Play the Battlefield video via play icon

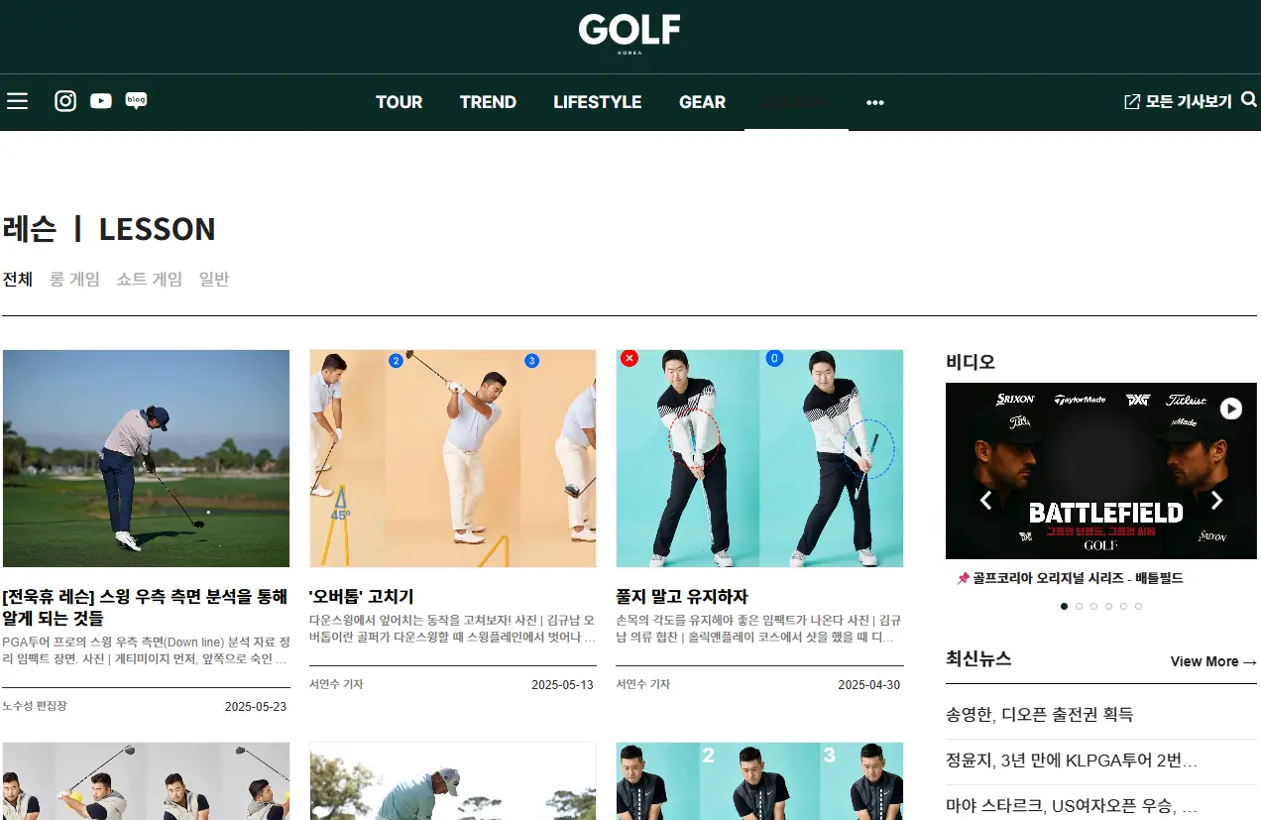(1231, 409)
